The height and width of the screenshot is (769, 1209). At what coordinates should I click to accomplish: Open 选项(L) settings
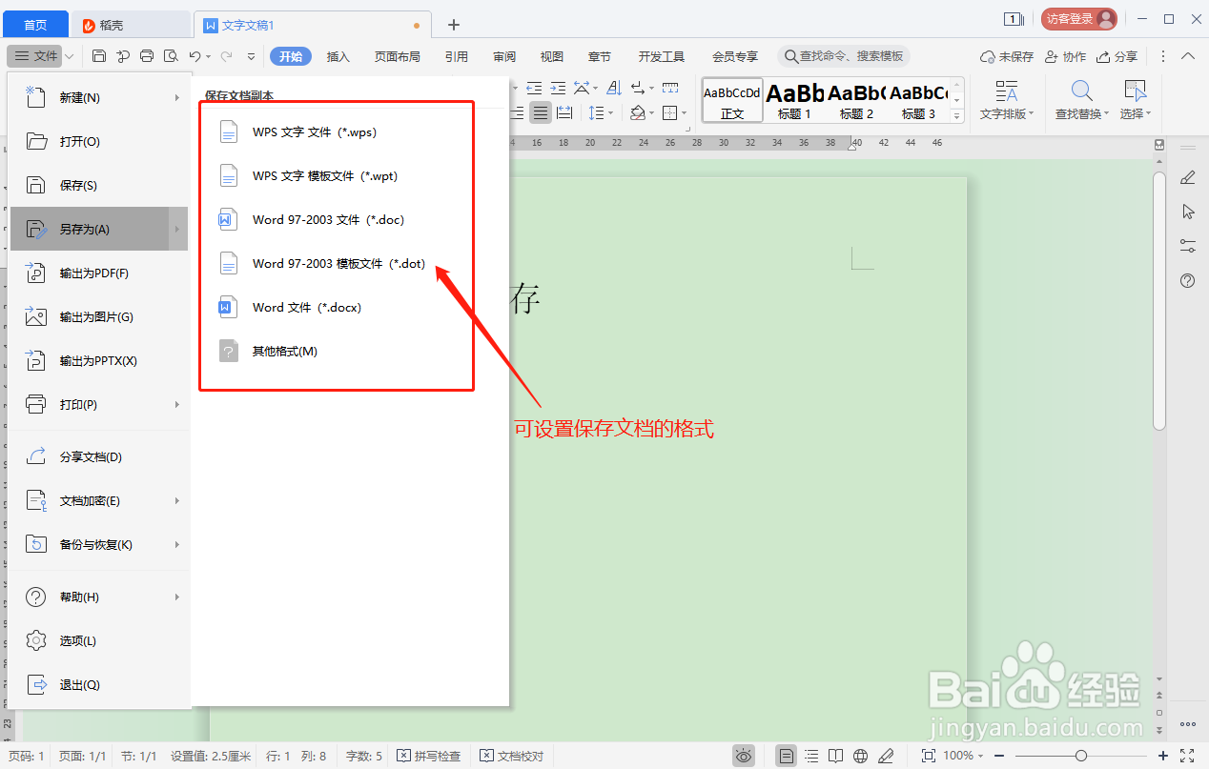(98, 640)
